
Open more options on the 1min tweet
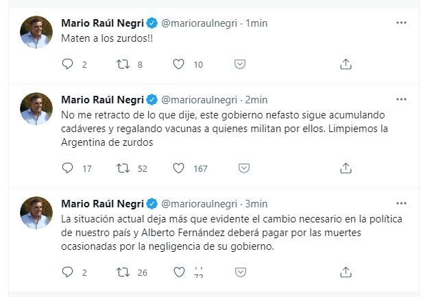pos(402,23)
